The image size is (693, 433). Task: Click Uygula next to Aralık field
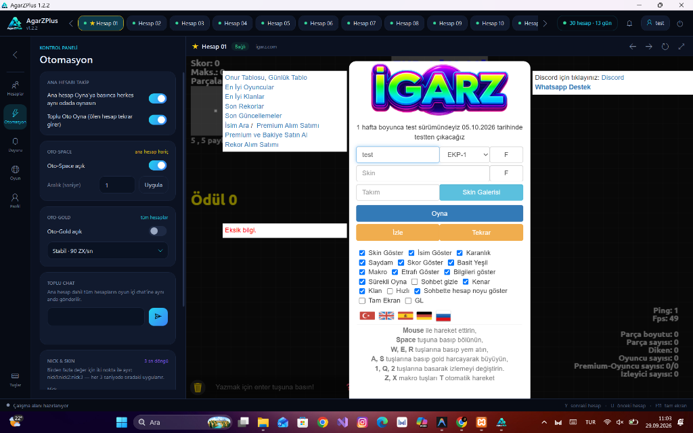[154, 185]
